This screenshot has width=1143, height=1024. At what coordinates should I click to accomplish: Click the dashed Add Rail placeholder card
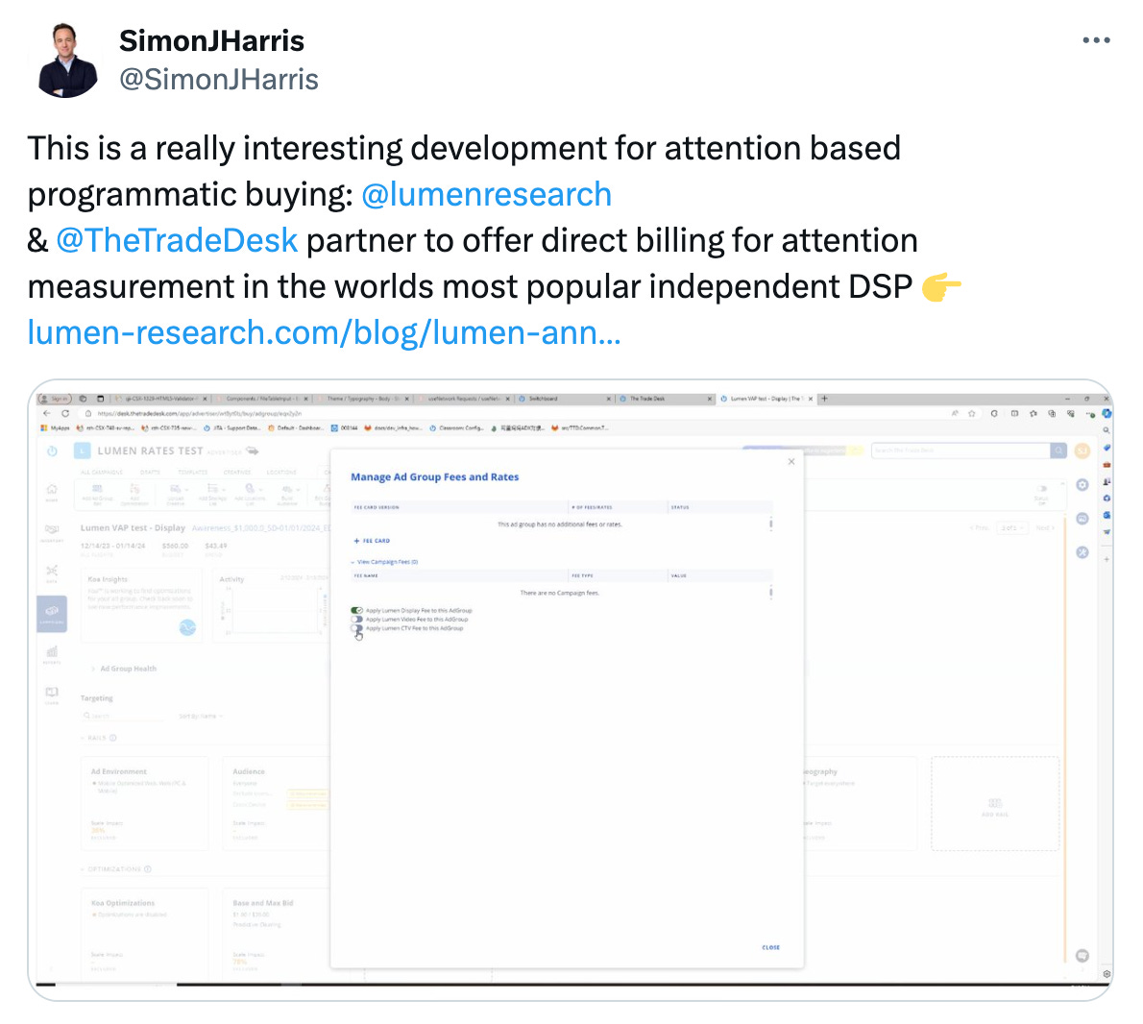click(995, 803)
